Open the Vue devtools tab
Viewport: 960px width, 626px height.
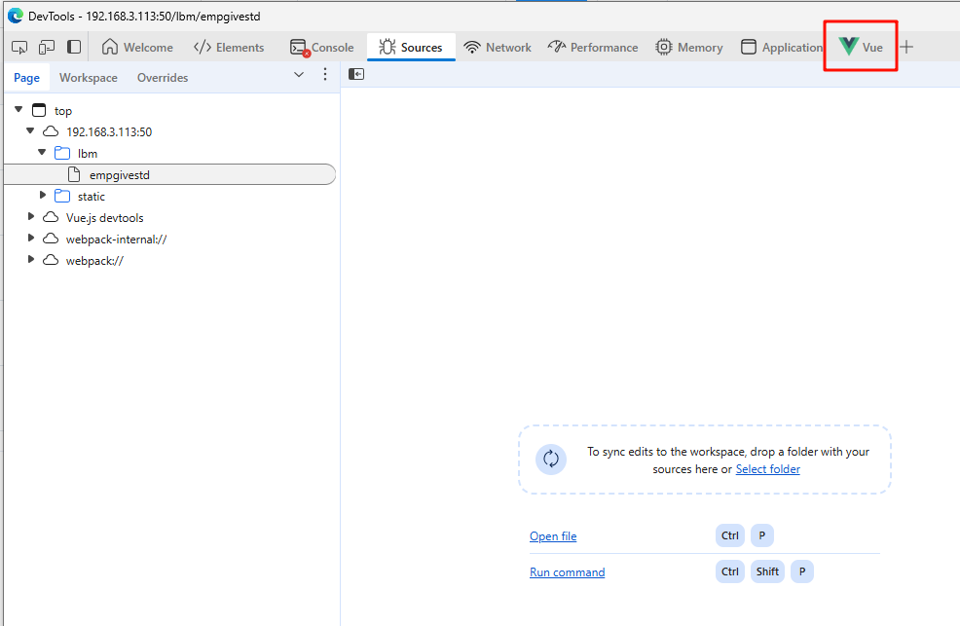[861, 47]
